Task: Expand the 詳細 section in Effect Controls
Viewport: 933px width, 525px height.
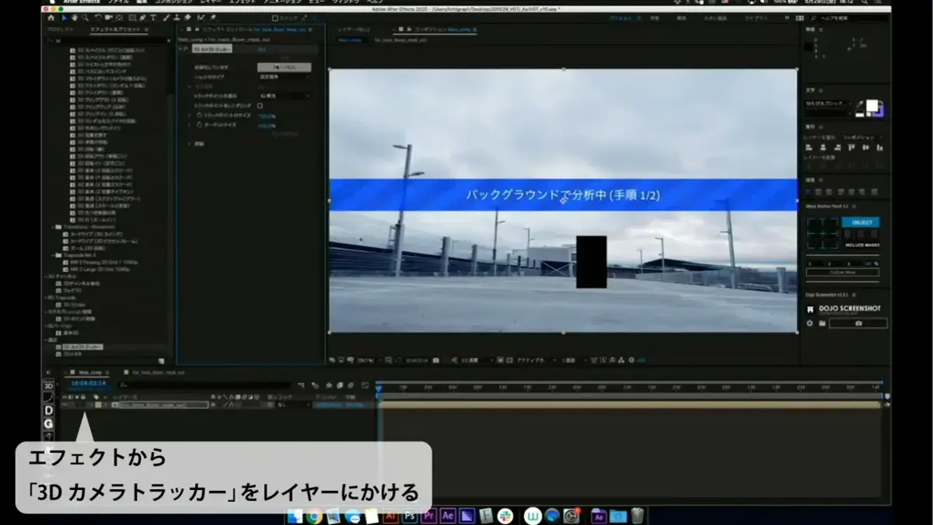Action: (x=190, y=144)
